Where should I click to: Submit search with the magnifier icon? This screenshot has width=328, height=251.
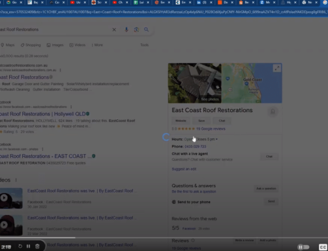[x=146, y=29]
